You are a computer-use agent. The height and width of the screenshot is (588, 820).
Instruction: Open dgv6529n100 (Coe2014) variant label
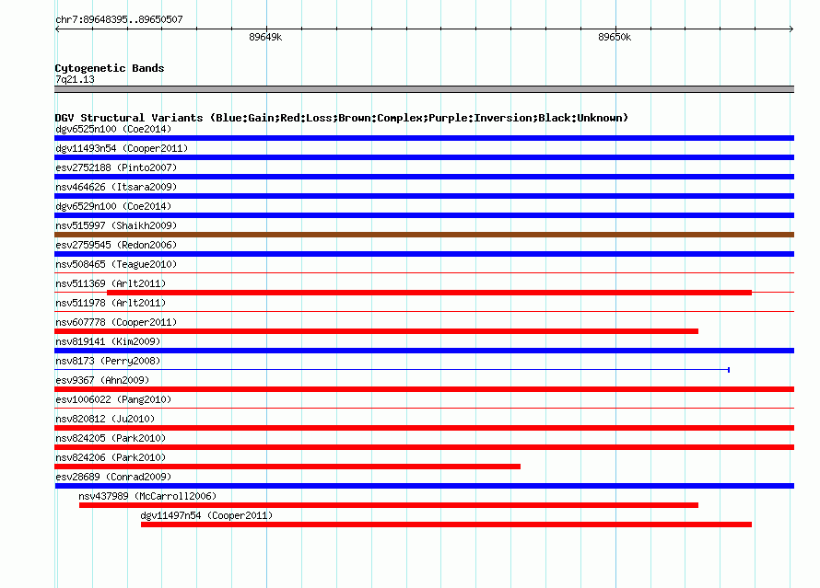pyautogui.click(x=113, y=206)
